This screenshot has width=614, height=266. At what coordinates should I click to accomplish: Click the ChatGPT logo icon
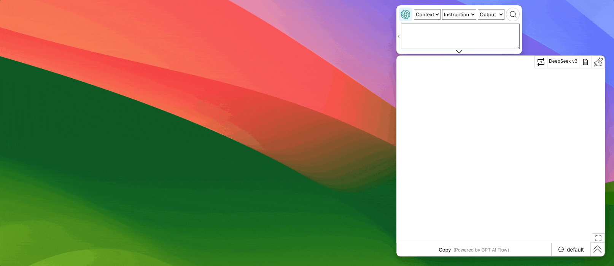[406, 14]
